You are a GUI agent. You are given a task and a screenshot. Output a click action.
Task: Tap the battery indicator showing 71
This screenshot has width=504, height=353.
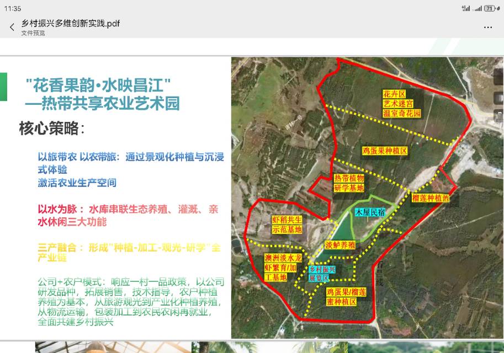(x=490, y=8)
